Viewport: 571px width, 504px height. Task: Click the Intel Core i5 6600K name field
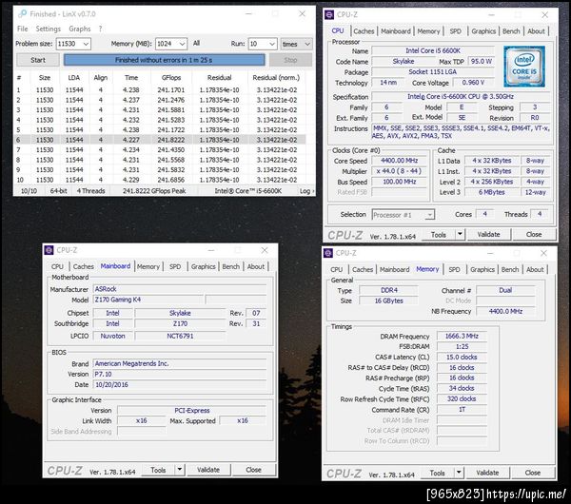point(433,51)
